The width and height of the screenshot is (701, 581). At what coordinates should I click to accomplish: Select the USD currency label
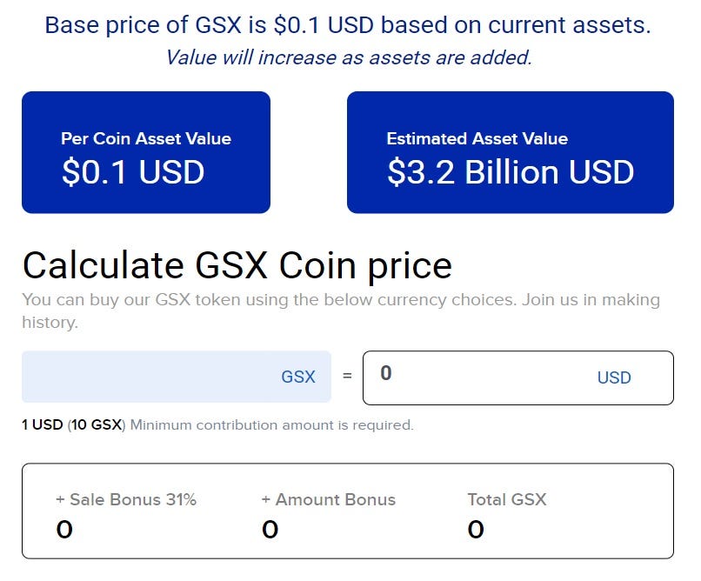click(615, 377)
